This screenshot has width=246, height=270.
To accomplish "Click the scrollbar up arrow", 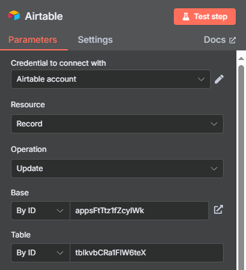I will pyautogui.click(x=241, y=59).
